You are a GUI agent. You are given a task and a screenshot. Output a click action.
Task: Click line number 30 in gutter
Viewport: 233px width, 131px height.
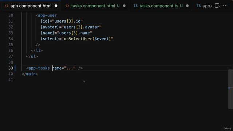click(x=11, y=15)
